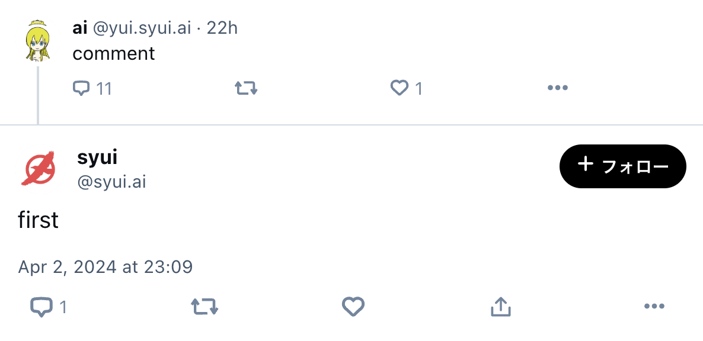The height and width of the screenshot is (341, 703).
Task: Follow syui with the フォロー button
Action: pos(623,166)
